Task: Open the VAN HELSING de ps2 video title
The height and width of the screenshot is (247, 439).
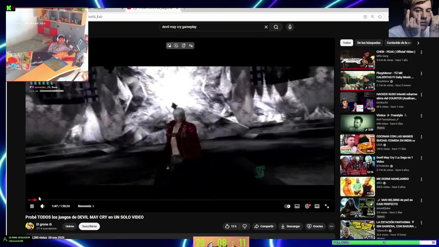Action: point(394,202)
